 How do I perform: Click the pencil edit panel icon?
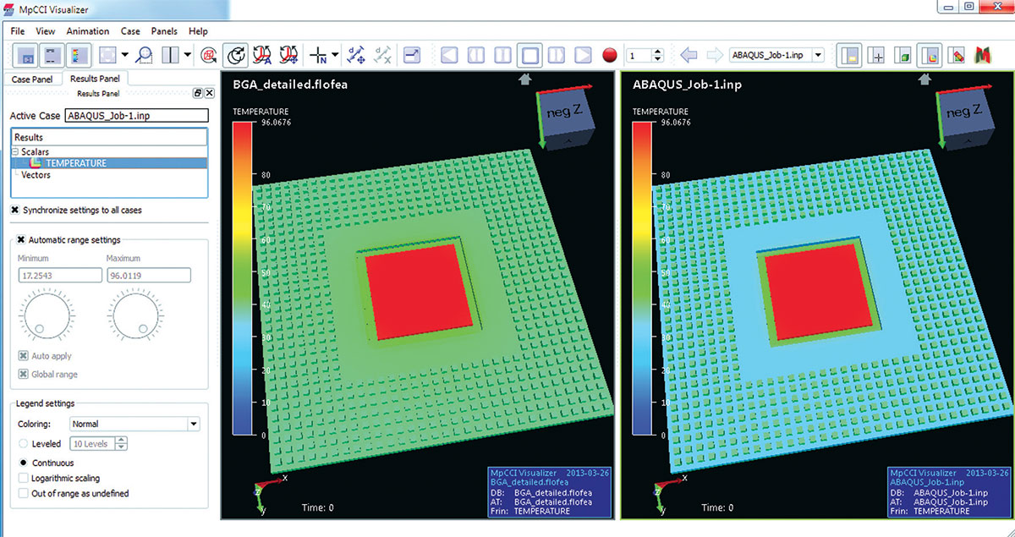[957, 56]
